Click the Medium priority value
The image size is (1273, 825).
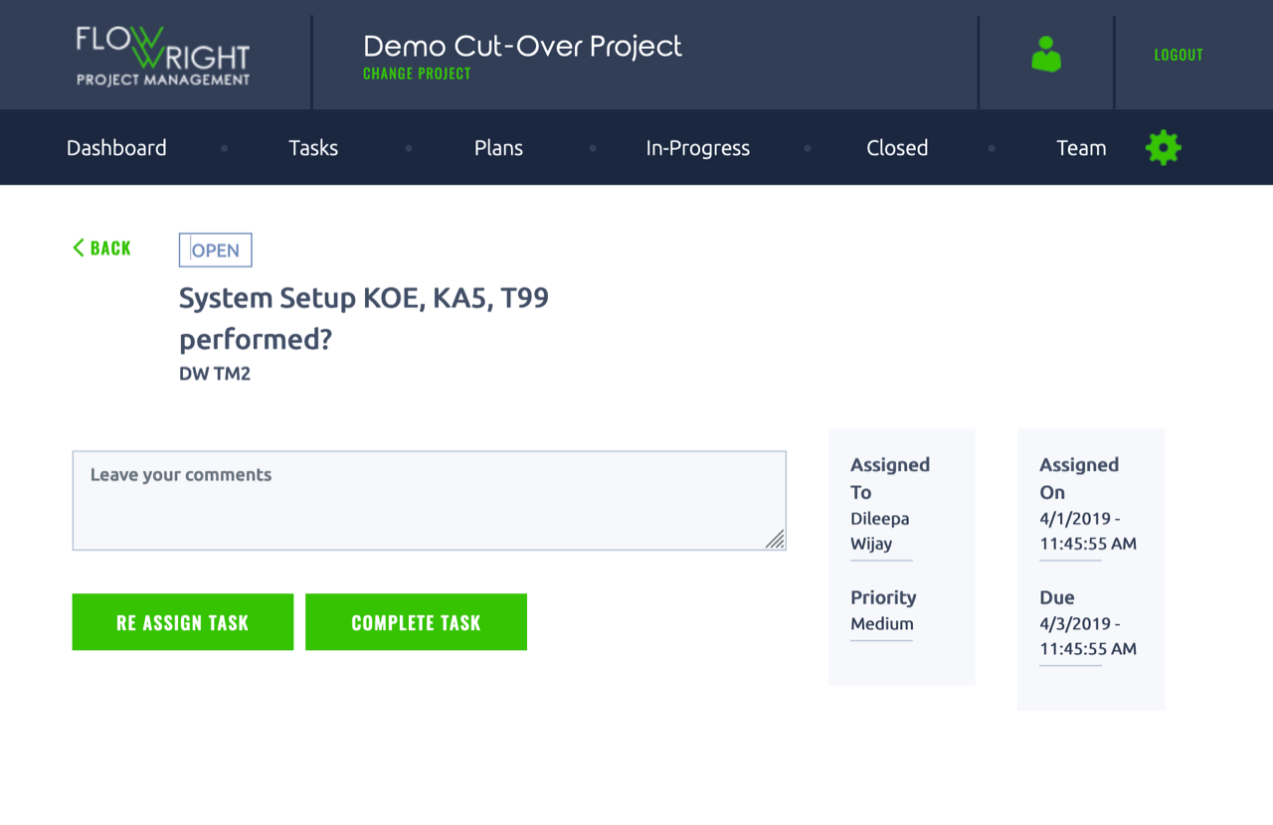[x=880, y=623]
